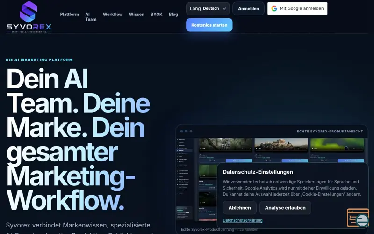Open the Blog nav item
This screenshot has width=374, height=234.
tap(173, 15)
